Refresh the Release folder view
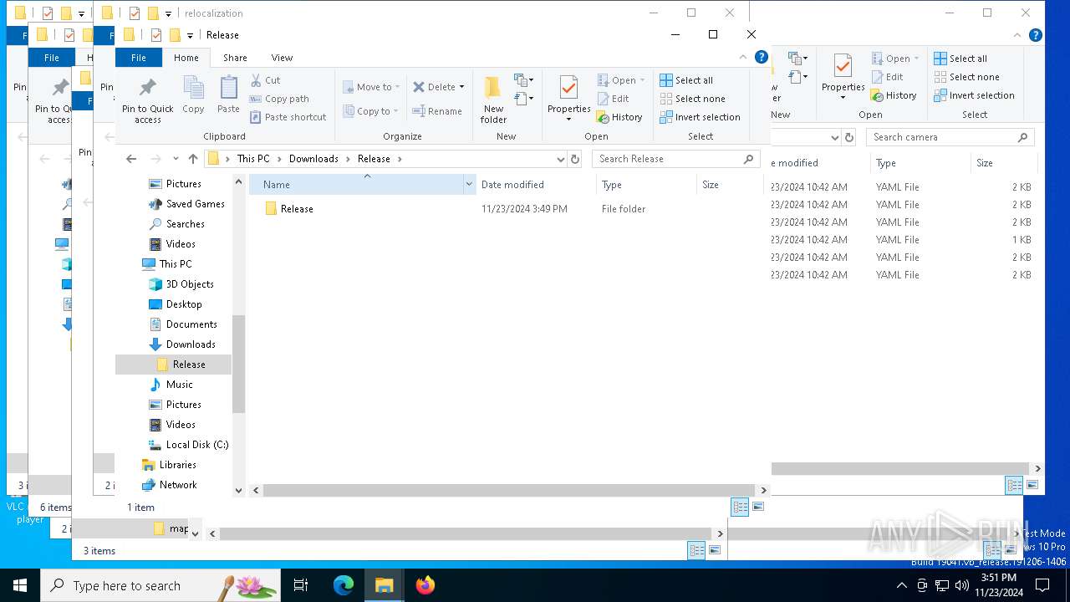 574,159
